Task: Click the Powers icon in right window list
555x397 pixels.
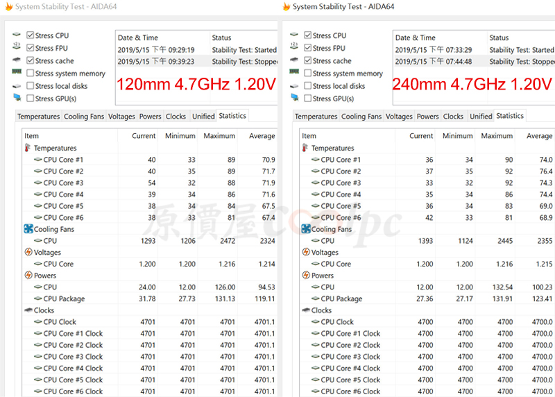Action: [306, 275]
